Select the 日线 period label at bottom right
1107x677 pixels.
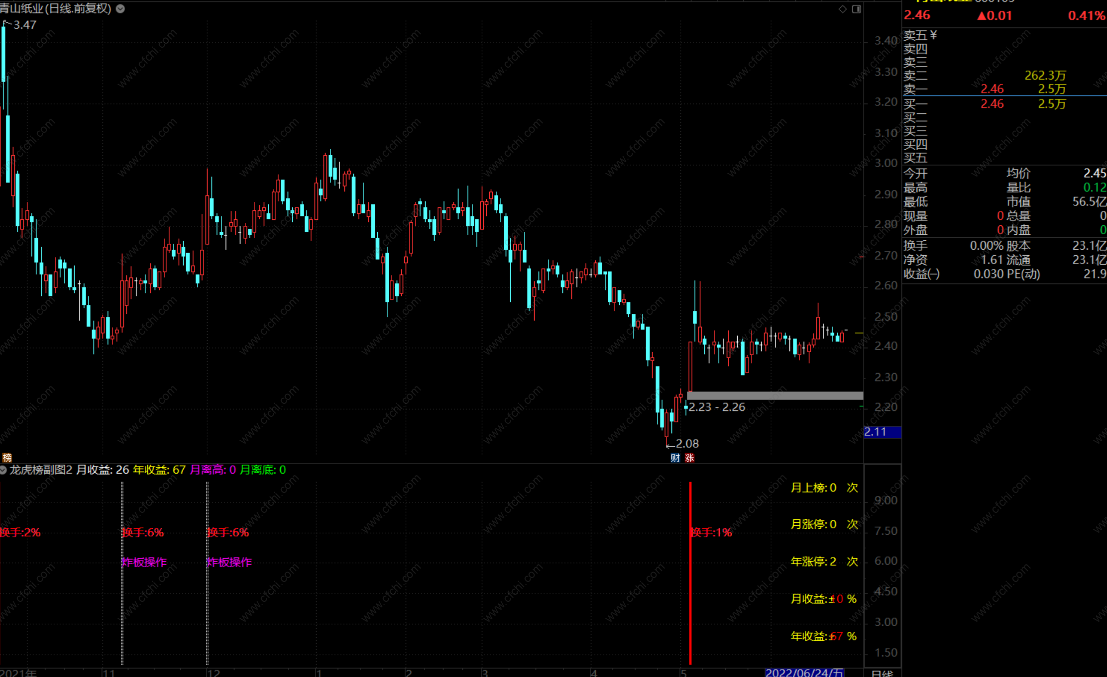coord(882,673)
